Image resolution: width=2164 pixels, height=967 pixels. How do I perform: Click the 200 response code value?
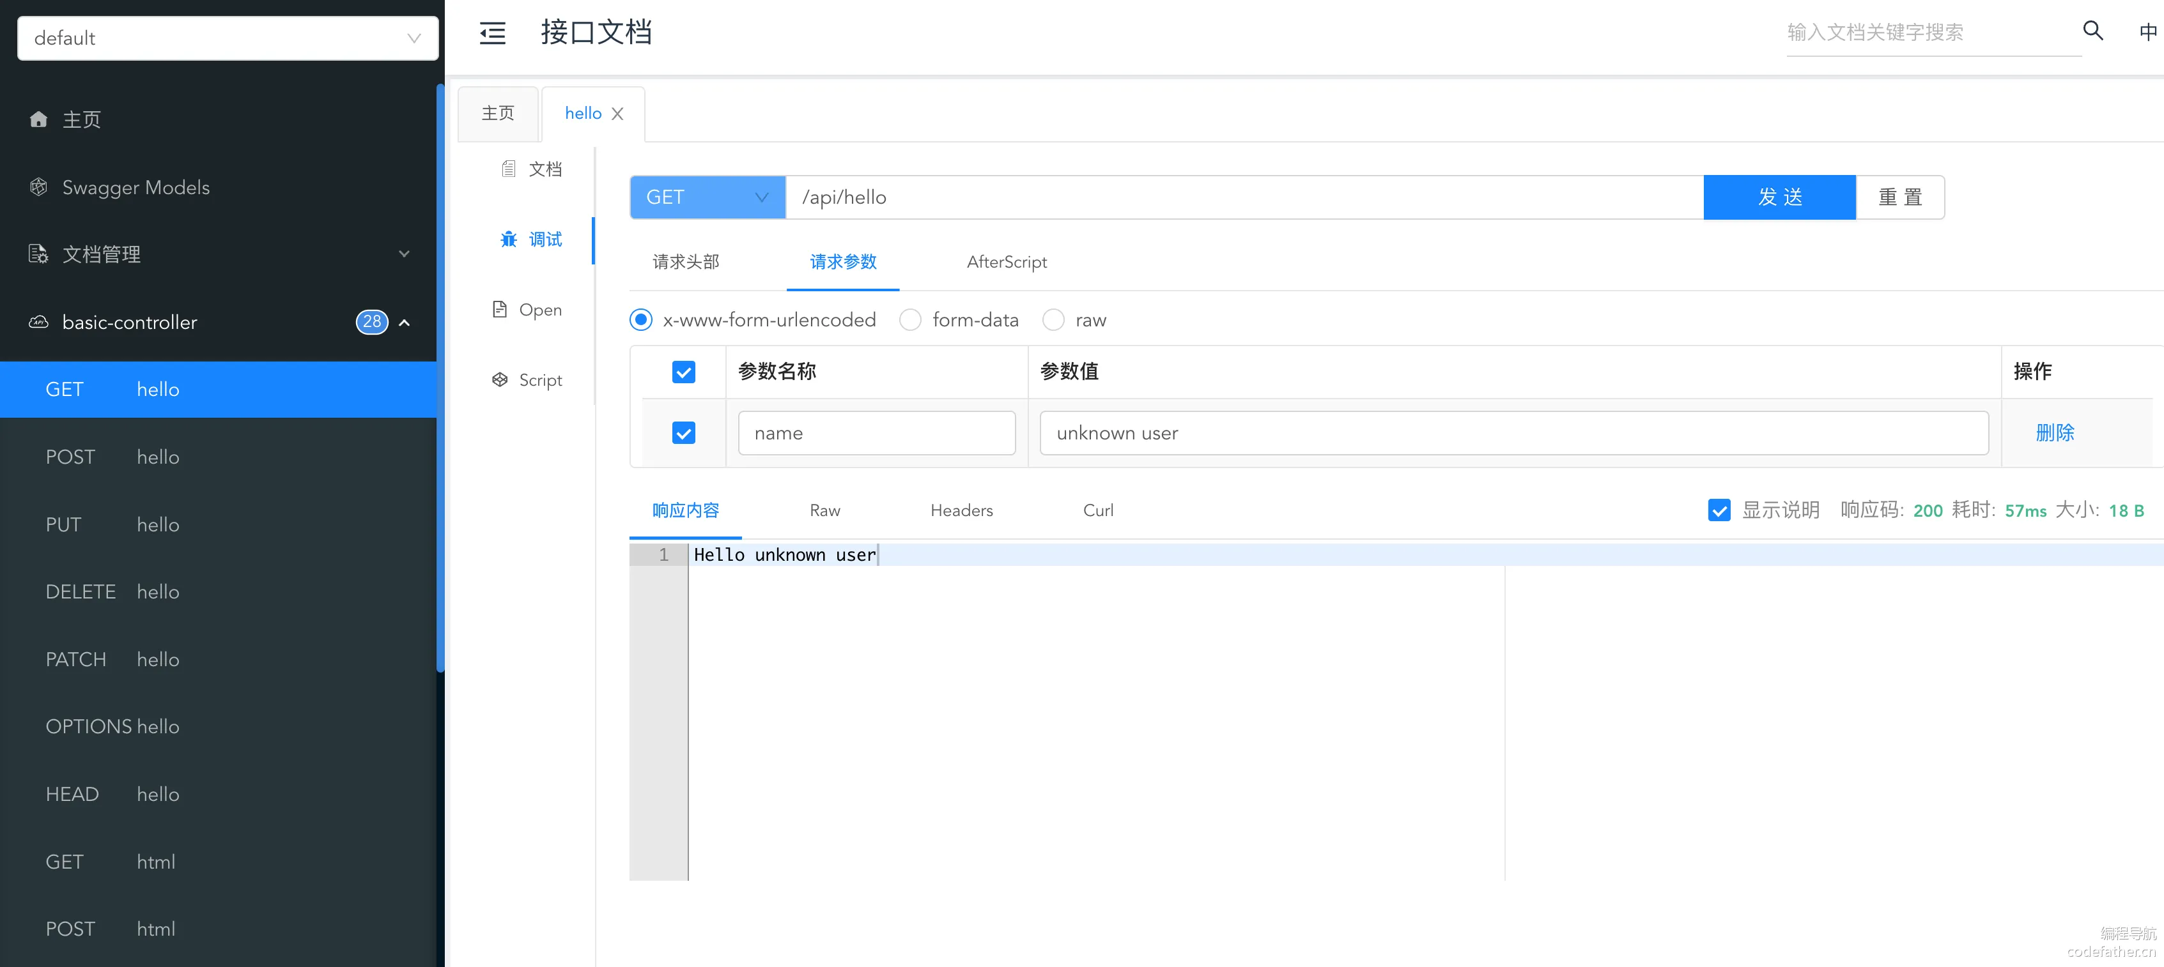[1927, 510]
